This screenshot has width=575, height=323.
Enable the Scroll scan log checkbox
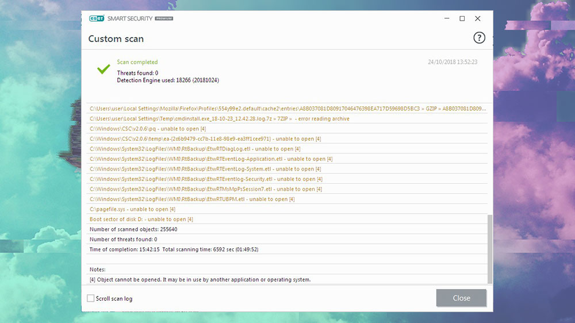tap(91, 298)
